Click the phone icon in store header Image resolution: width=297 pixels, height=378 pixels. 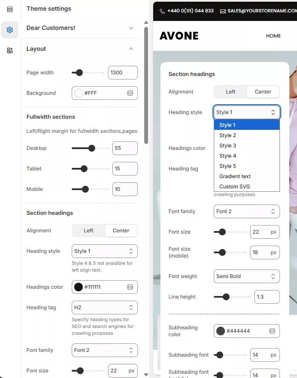162,11
